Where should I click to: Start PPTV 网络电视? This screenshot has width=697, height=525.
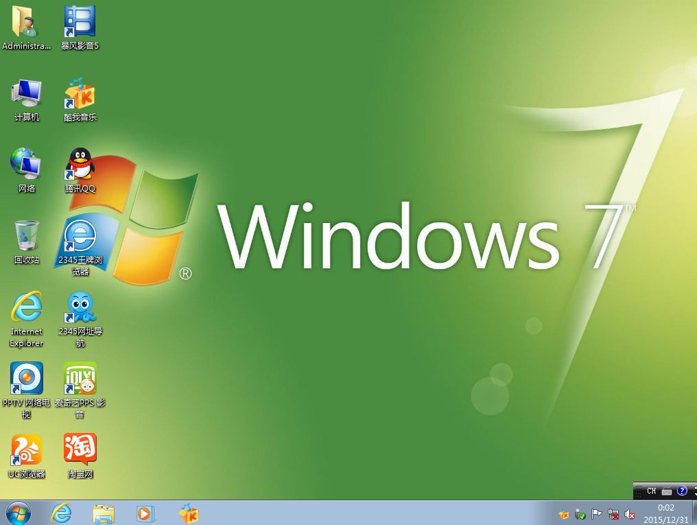26,380
